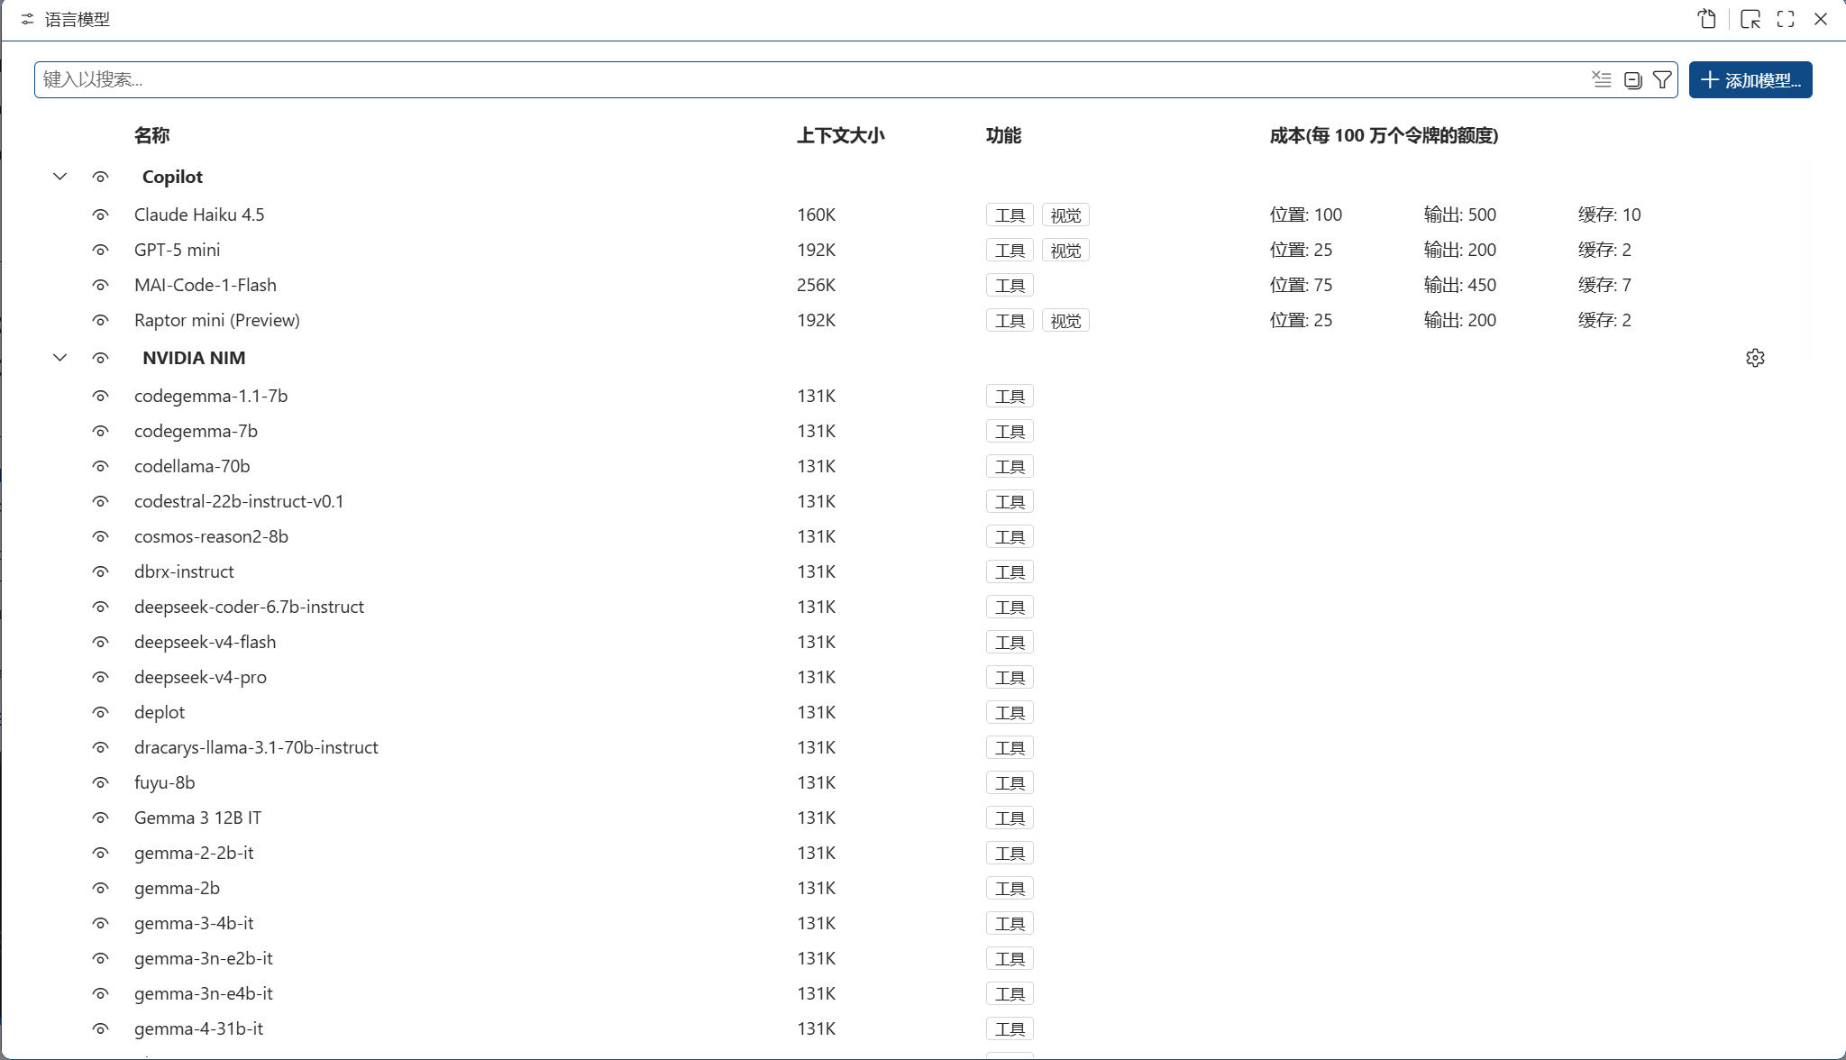The image size is (1846, 1060).
Task: Toggle the eye for Gemma 3 12B IT
Action: 100,818
